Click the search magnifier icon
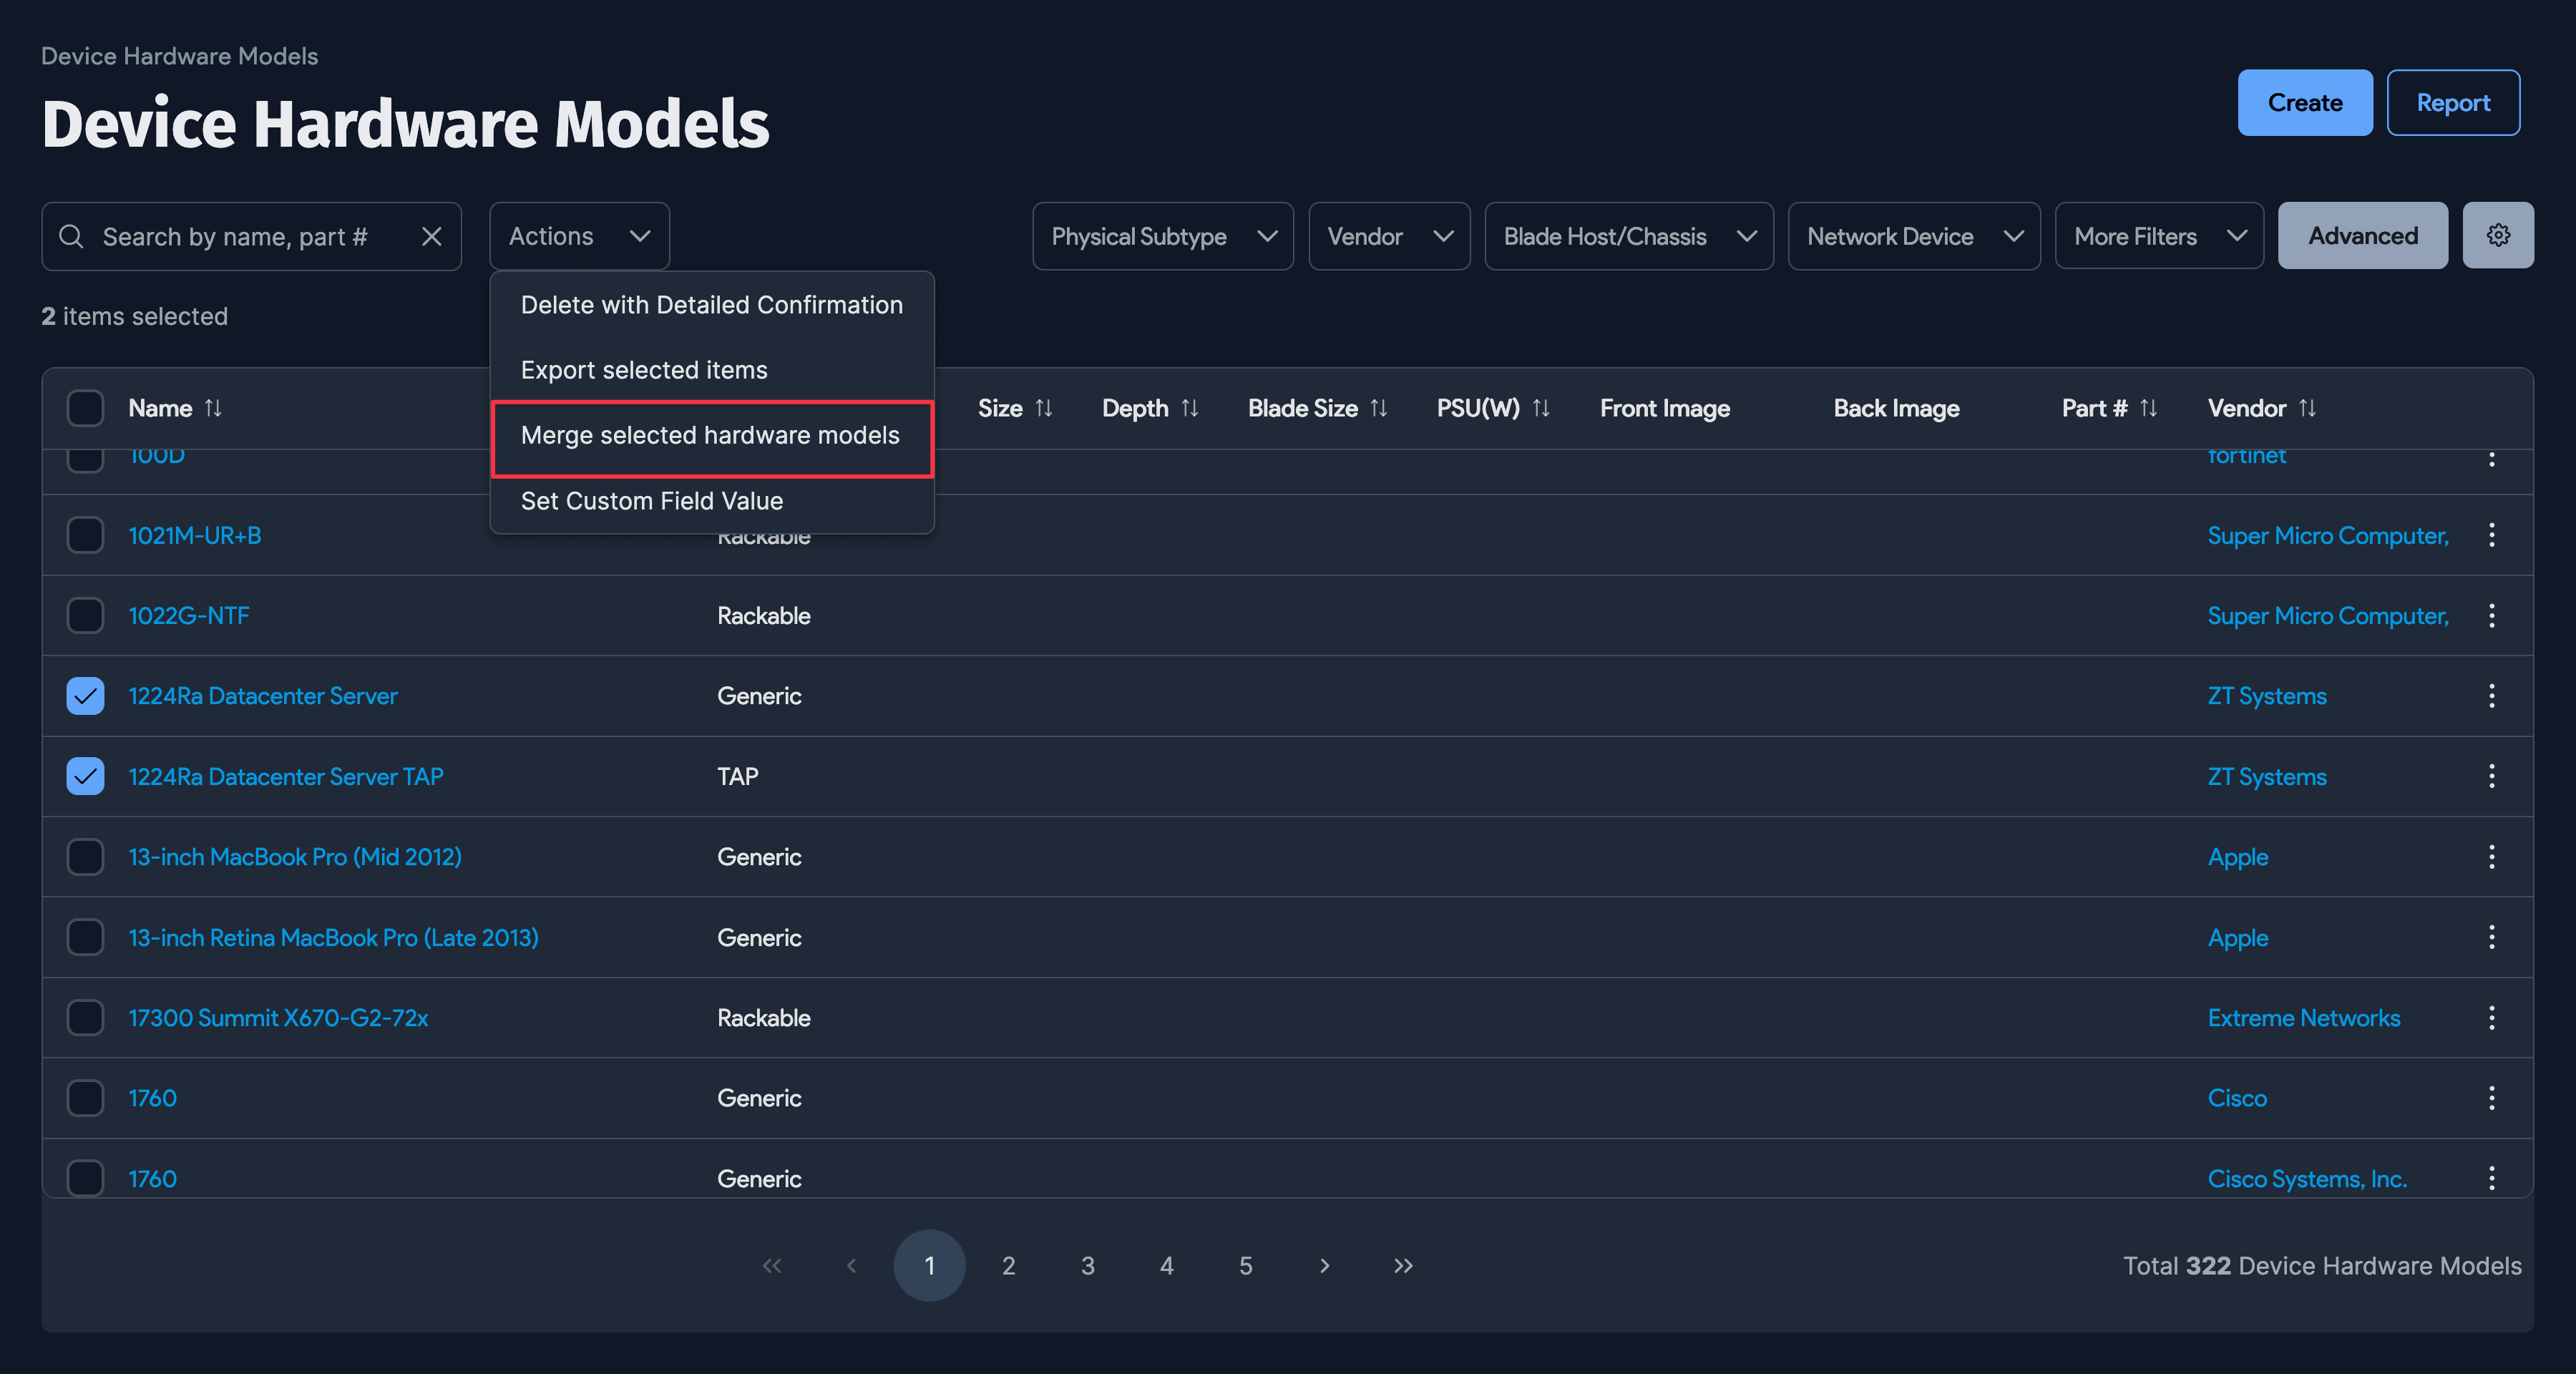 point(71,236)
